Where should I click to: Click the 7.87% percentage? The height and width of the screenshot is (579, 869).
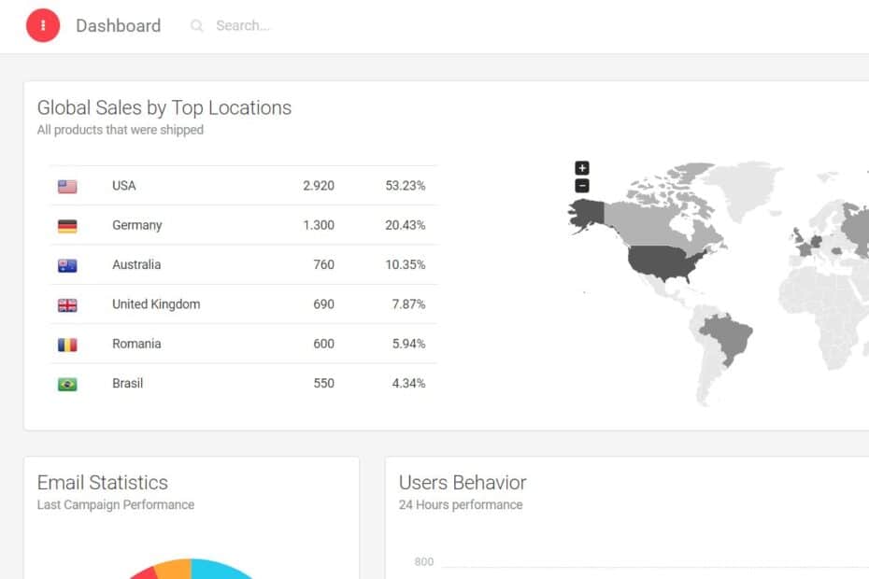(x=408, y=304)
